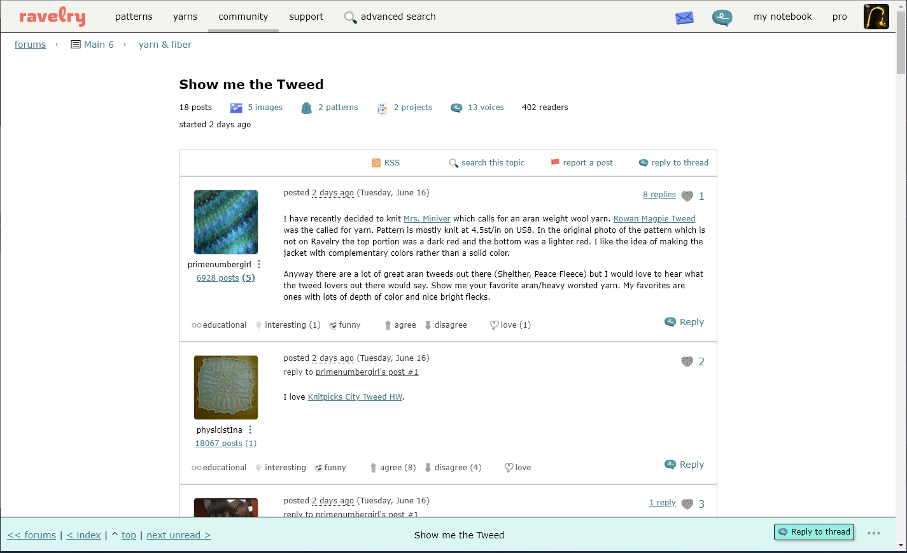Screen dimensions: 907x553
Task: Open the Knitpicks City Tweed HW link
Action: pyautogui.click(x=355, y=397)
